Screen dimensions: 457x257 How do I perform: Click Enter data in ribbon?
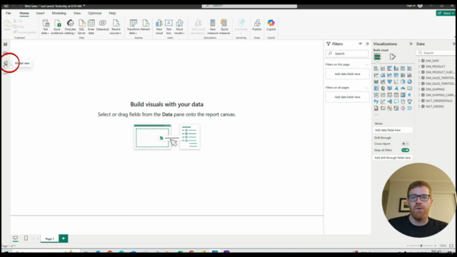tap(91, 27)
